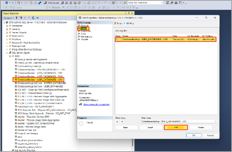The image size is (232, 152).
Task: Click the Execute button in the toolbar
Action: coord(55,7)
